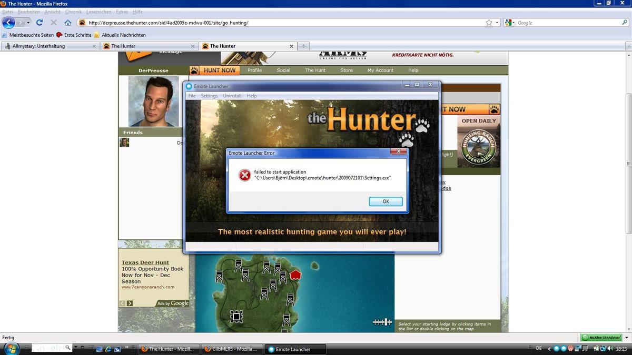Open the Profile page tab
632x355 pixels.
(255, 70)
